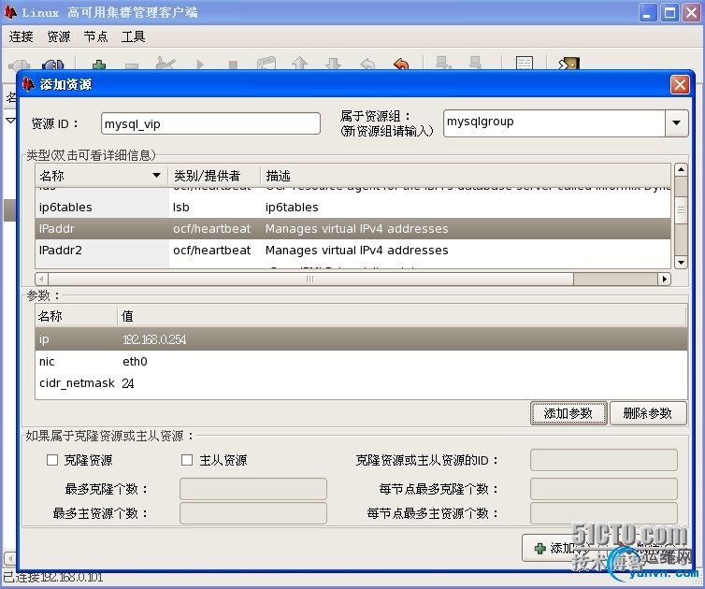This screenshot has width=705, height=589.
Task: Select the IPaddr2 resource type row
Action: (352, 251)
